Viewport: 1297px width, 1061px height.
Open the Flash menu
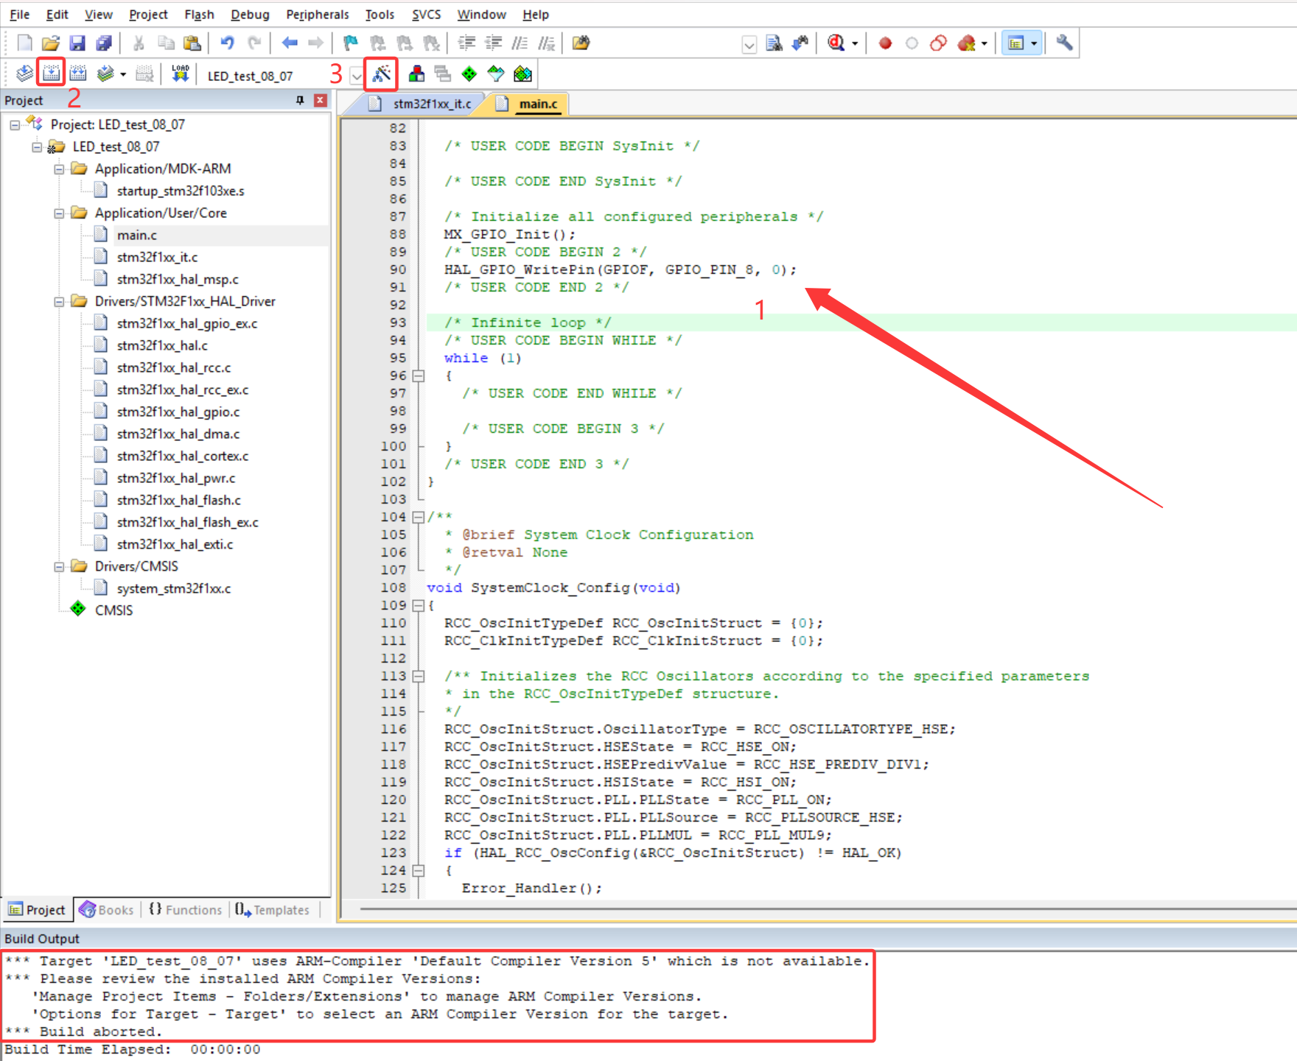coord(199,14)
